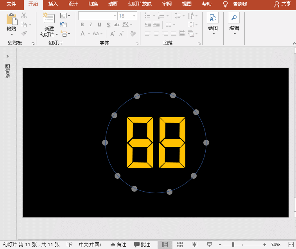Click the distributed alignment icon
Image resolution: width=296 pixels, height=249 pixels.
[182, 34]
